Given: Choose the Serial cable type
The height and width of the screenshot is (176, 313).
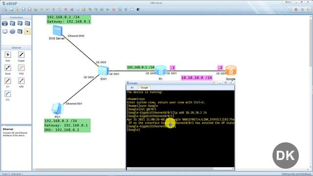Looking at the screenshot, I should click(8, 68).
